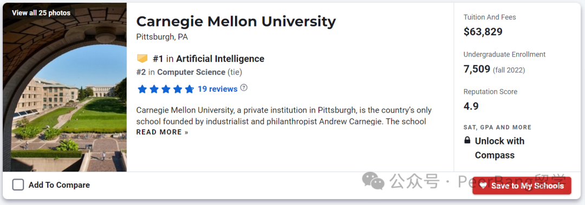
Task: Open the 19 reviews link
Action: click(x=218, y=89)
